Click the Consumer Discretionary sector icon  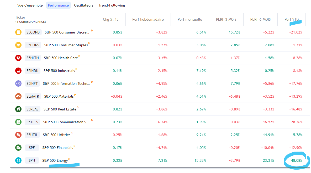[x=18, y=32]
